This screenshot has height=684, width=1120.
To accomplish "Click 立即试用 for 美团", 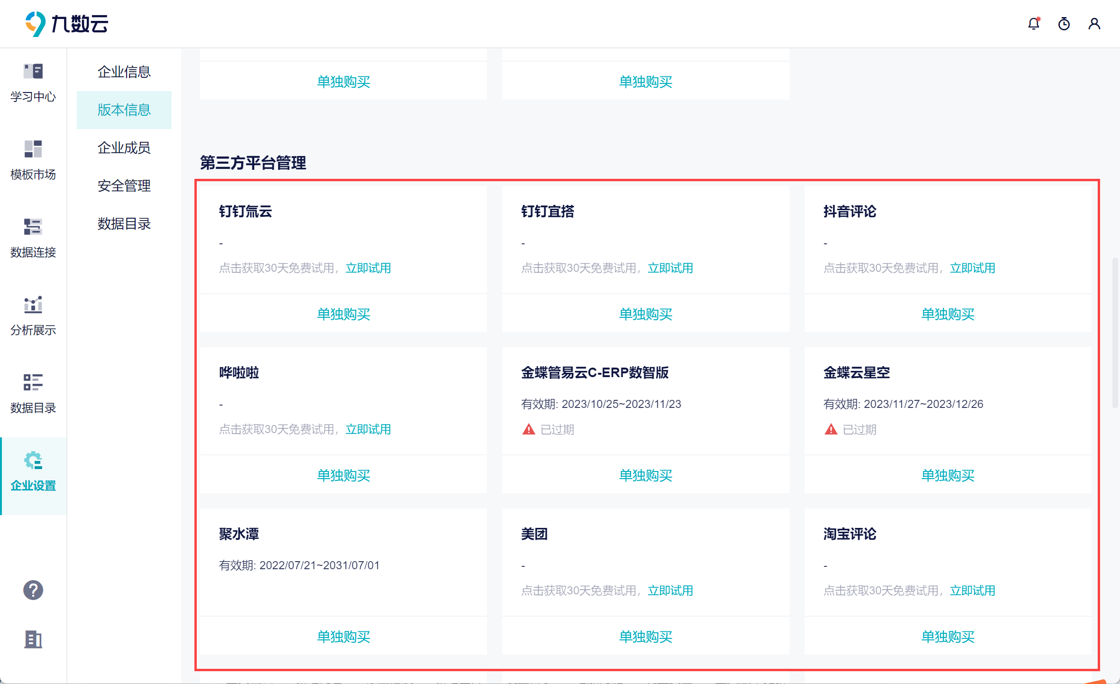I will pyautogui.click(x=670, y=591).
